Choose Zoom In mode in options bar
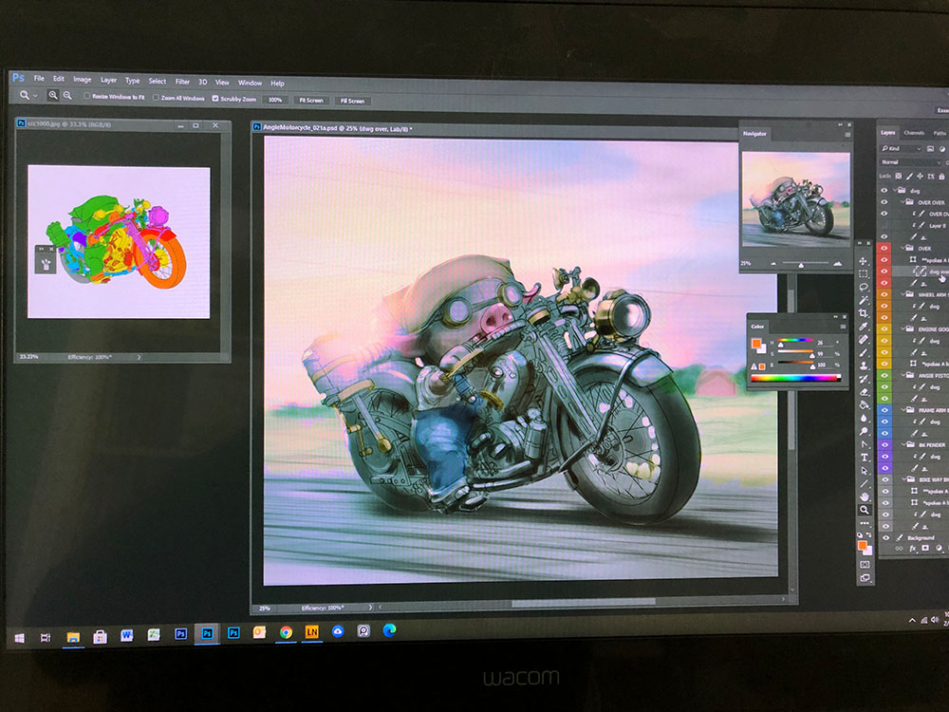Image resolution: width=949 pixels, height=712 pixels. click(x=53, y=95)
